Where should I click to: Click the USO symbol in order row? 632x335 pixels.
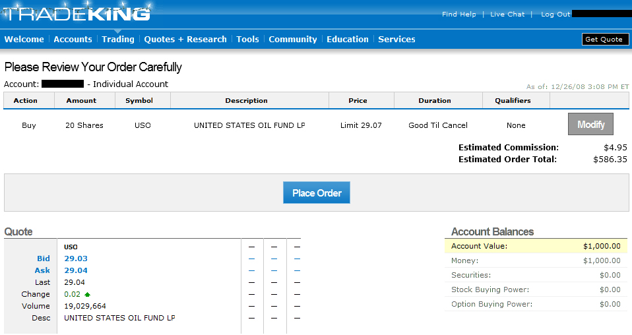142,125
